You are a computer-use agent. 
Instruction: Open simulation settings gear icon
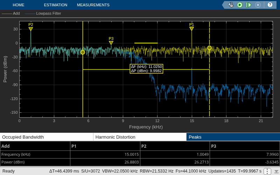(x=231, y=5)
